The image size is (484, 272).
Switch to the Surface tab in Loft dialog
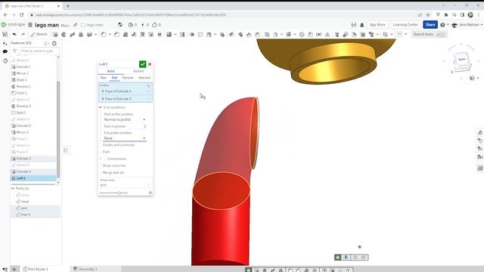(138, 71)
